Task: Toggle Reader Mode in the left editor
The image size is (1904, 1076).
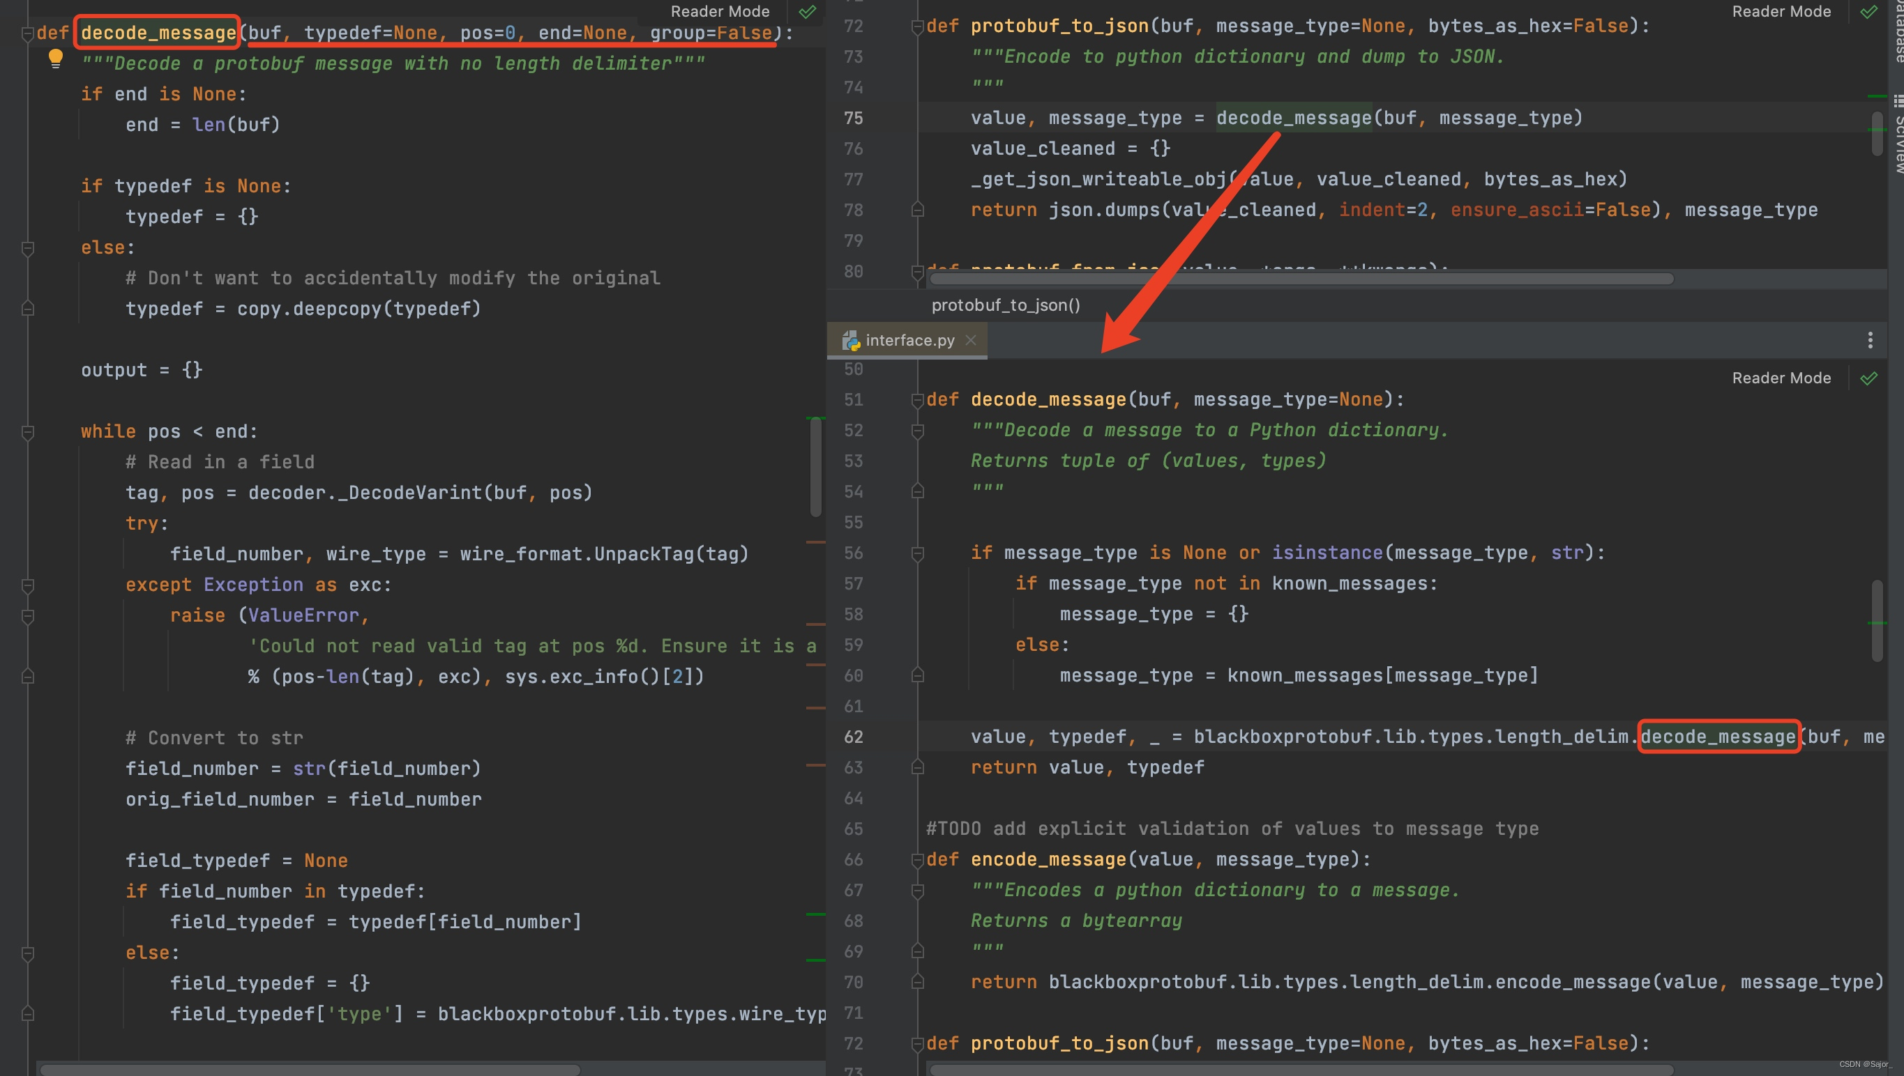Action: tap(720, 11)
